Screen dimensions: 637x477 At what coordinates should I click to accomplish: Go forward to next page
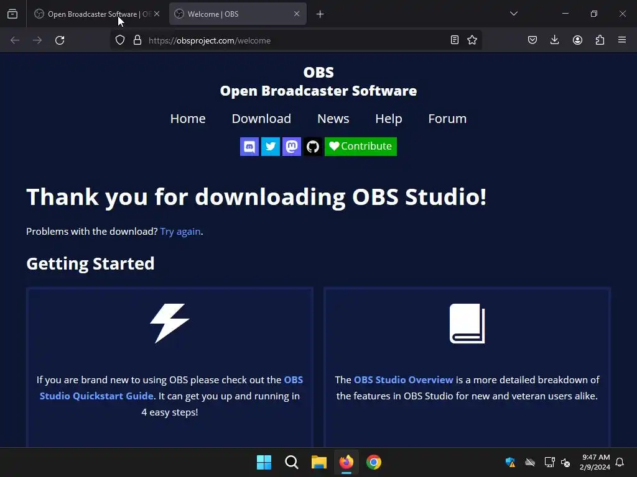click(37, 40)
